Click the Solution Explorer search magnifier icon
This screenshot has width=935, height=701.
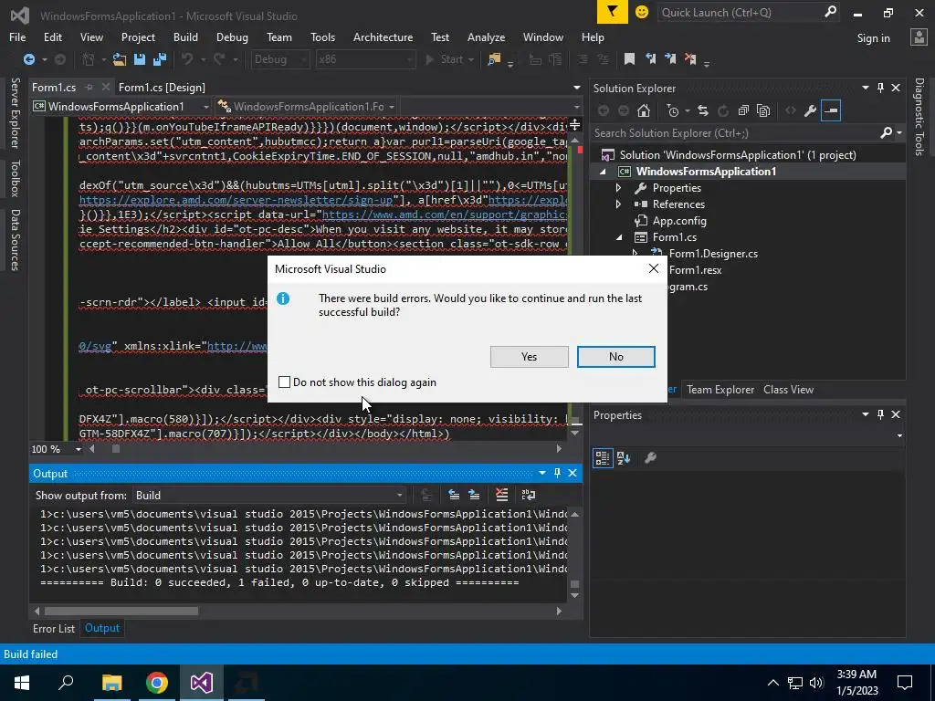886,133
